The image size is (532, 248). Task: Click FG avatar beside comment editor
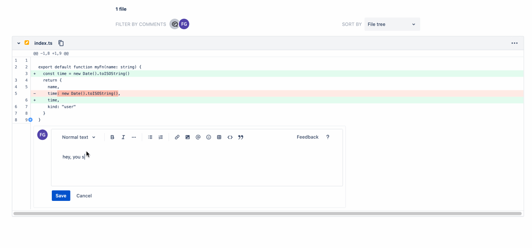[x=42, y=135]
